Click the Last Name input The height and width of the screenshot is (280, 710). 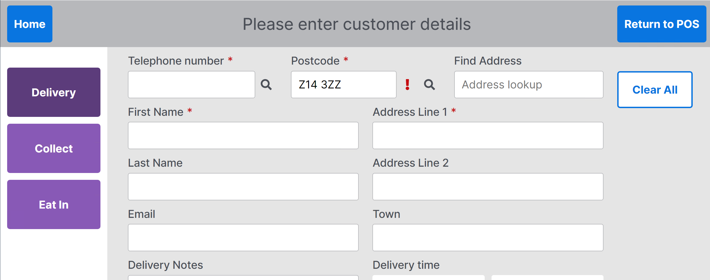tap(243, 187)
